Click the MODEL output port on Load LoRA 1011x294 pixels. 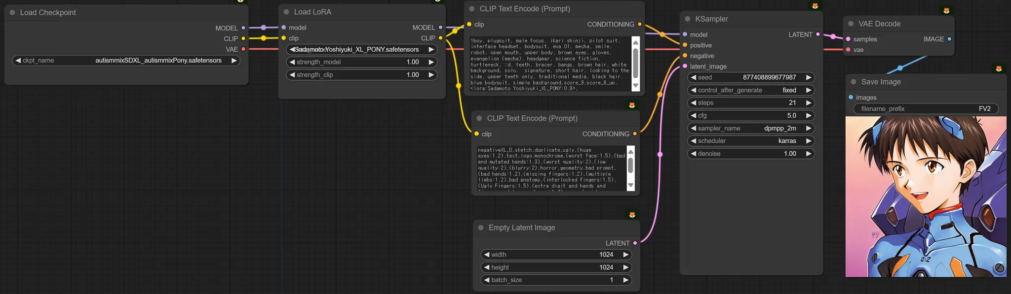click(440, 28)
